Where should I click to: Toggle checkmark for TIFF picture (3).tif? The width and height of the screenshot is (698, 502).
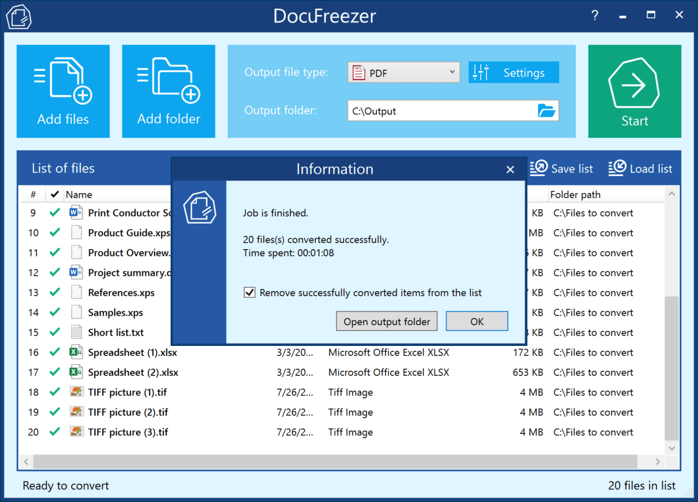click(x=54, y=432)
